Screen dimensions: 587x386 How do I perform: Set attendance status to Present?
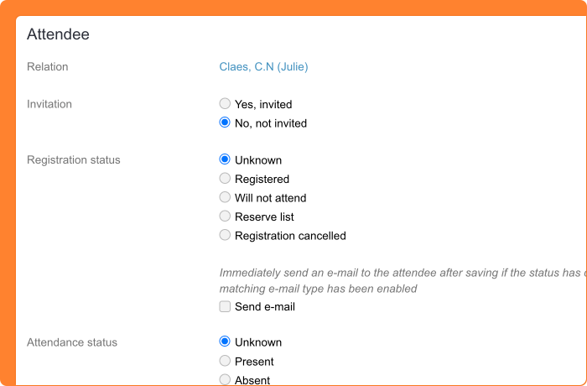(225, 361)
